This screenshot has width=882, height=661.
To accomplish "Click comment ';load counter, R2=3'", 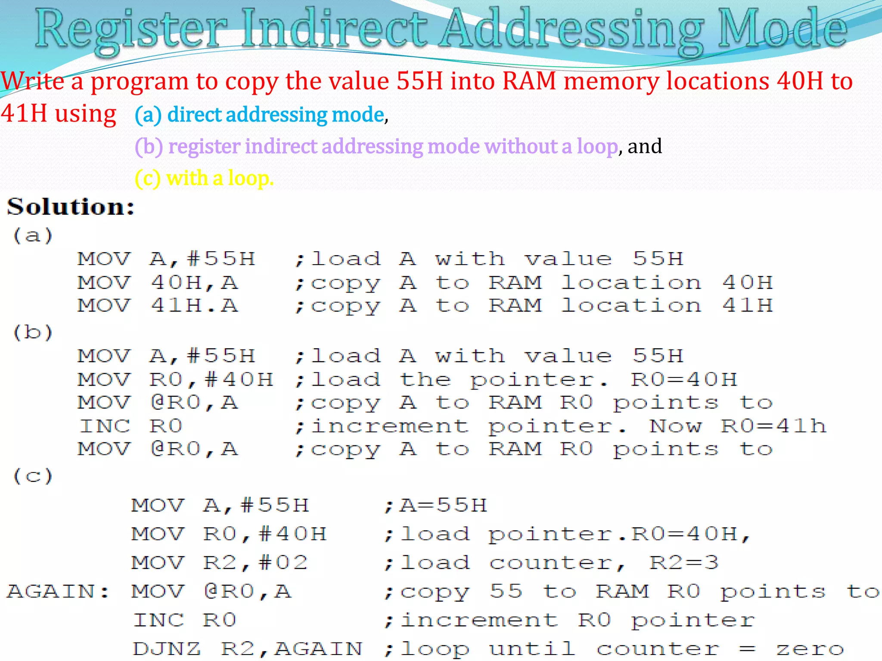I will pos(551,562).
